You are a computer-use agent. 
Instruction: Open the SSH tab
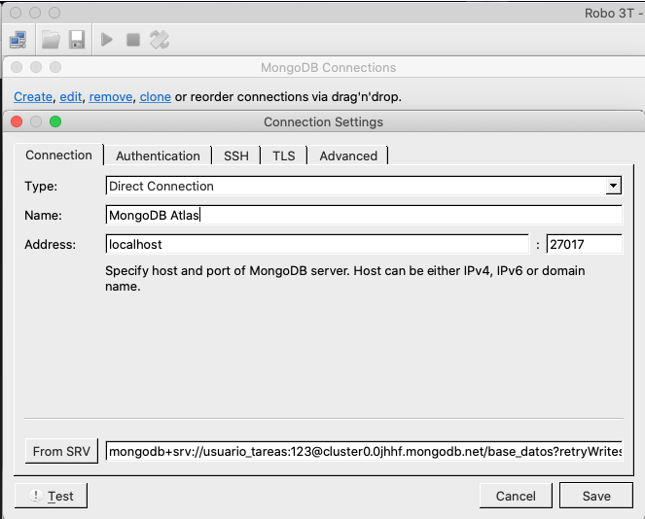(x=236, y=156)
